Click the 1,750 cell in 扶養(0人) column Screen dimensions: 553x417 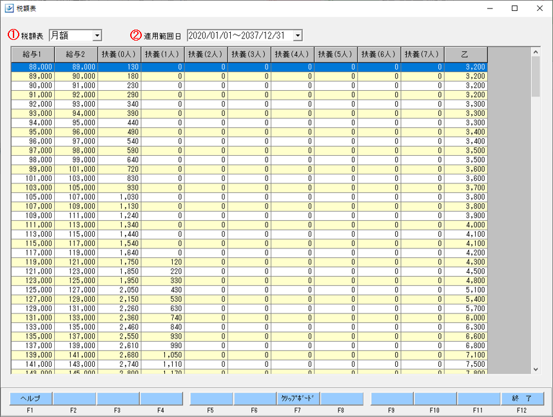click(119, 262)
